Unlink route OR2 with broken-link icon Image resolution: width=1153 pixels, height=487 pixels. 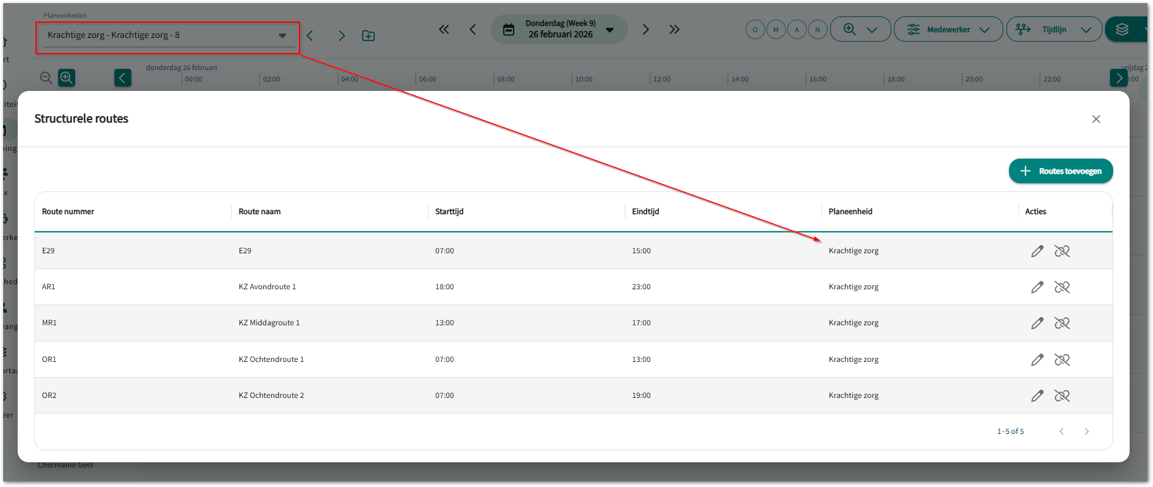[x=1061, y=396]
